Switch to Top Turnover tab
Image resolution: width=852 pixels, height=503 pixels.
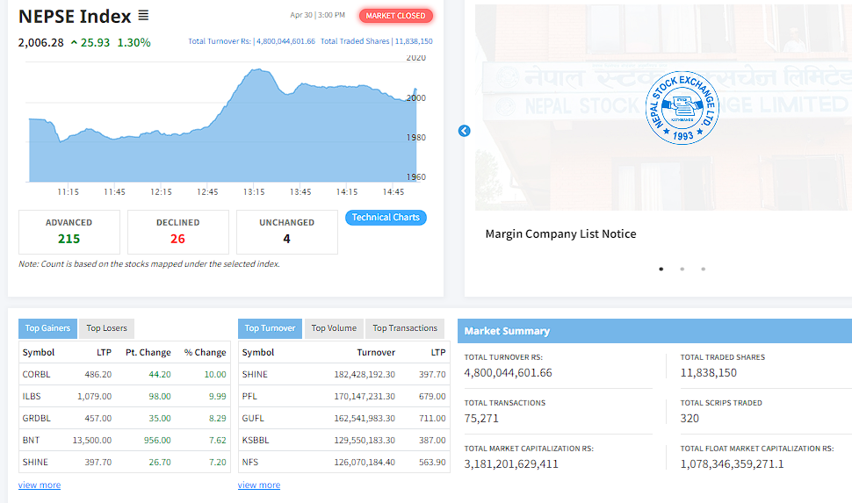270,328
